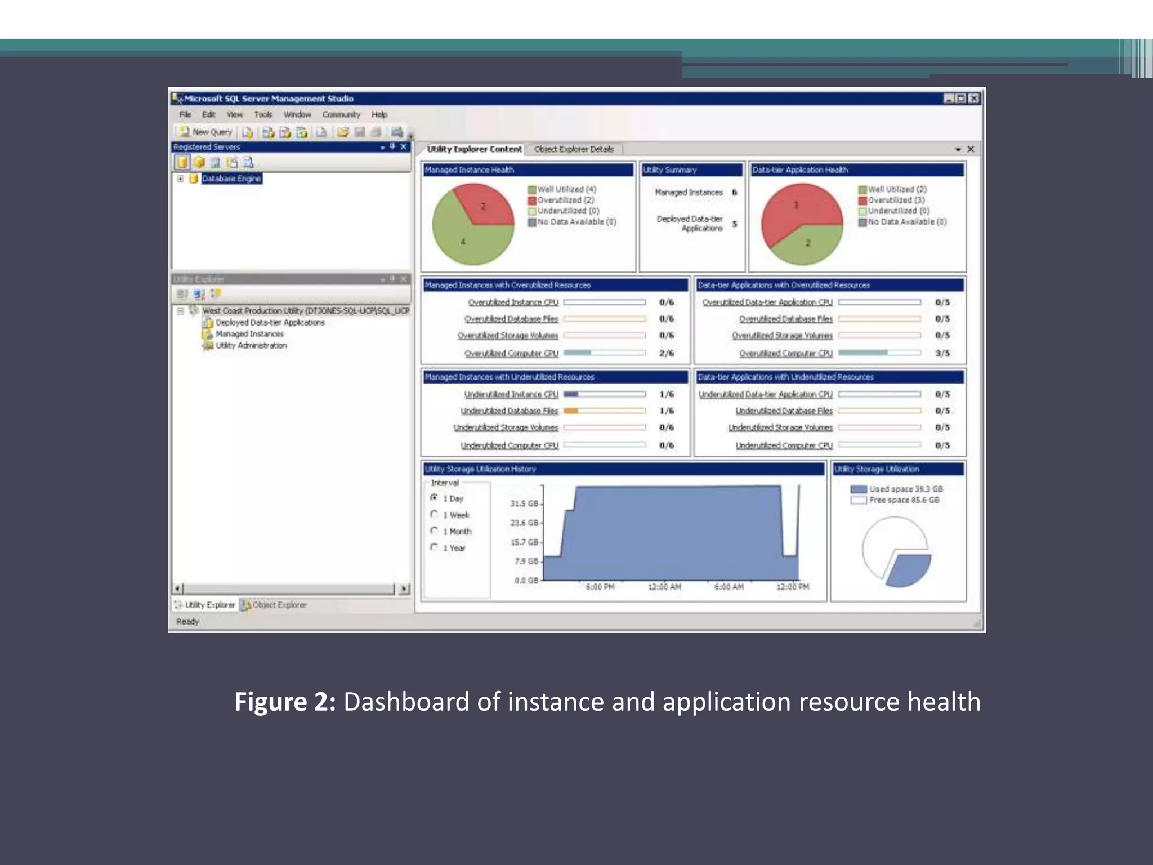The image size is (1153, 865).
Task: Open the Window menu
Action: [x=297, y=114]
